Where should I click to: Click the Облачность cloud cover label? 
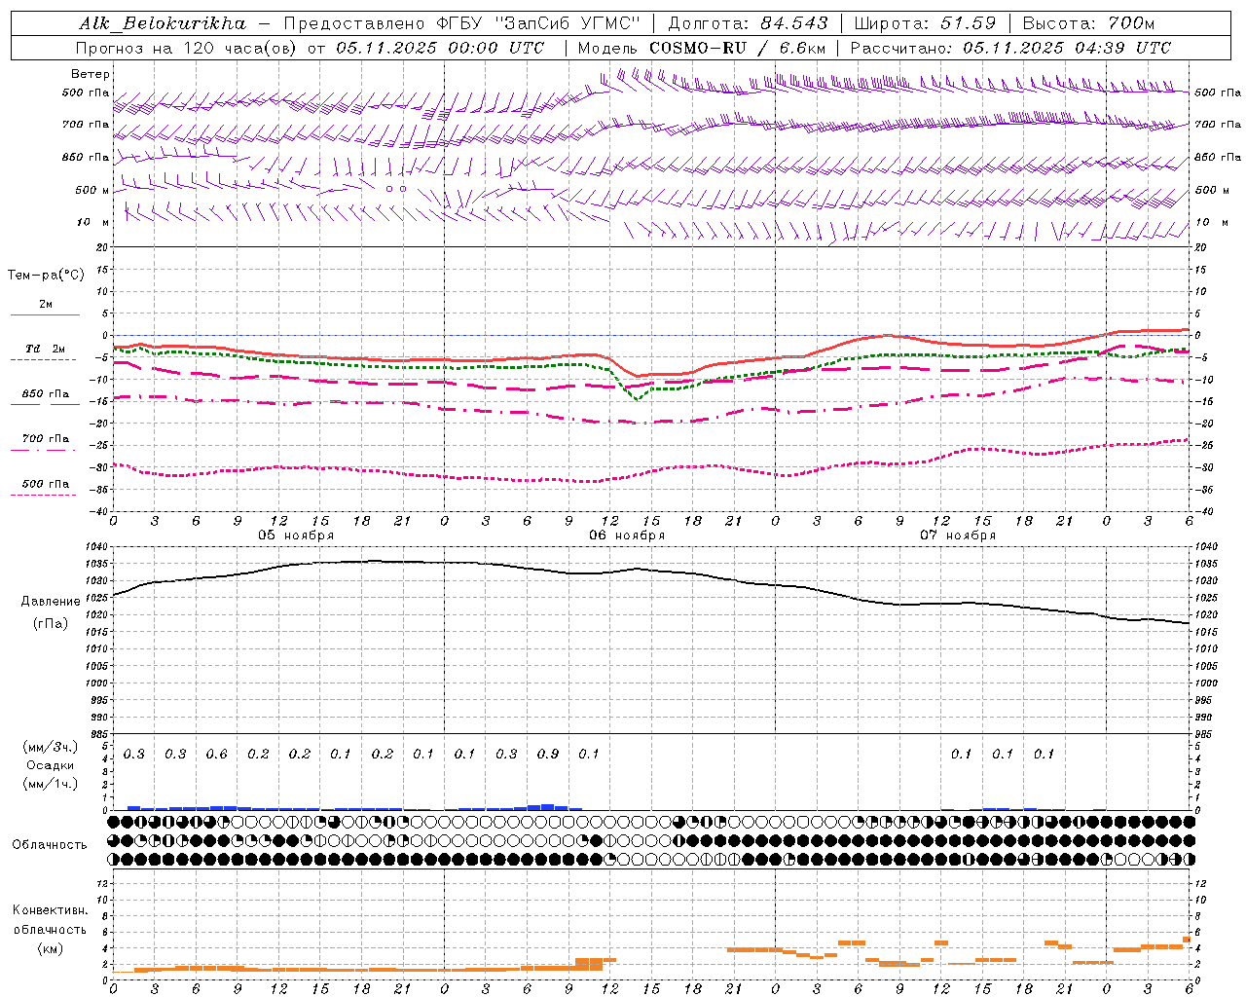point(50,844)
